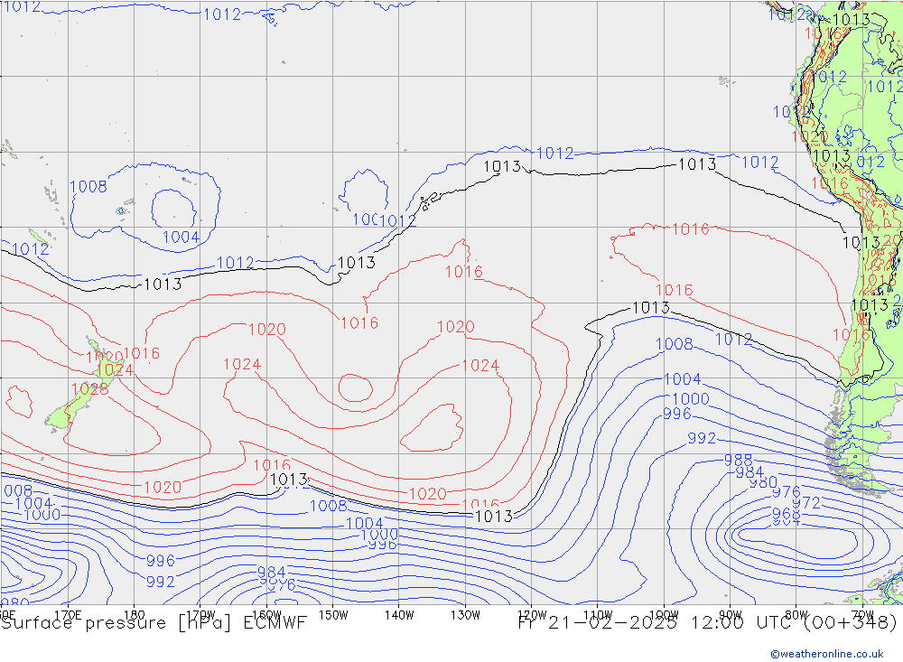
Task: Click the red 1028 isobar label
Action: (x=90, y=389)
